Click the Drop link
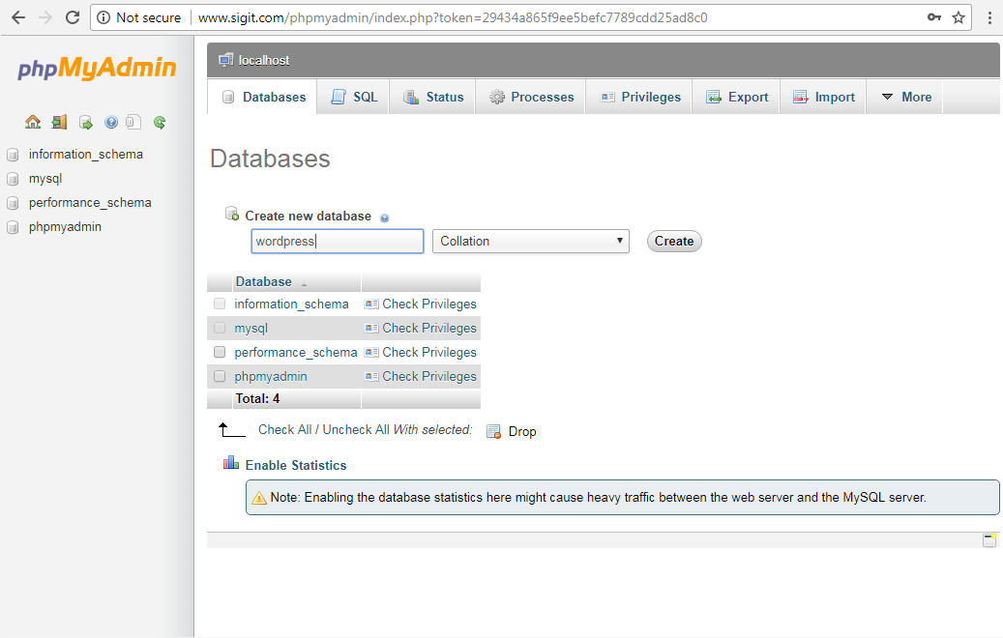Image resolution: width=1003 pixels, height=638 pixels. pyautogui.click(x=522, y=432)
